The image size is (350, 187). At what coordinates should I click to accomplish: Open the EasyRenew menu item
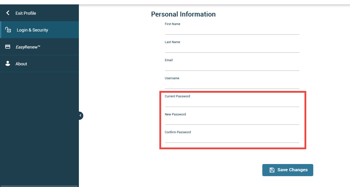(x=39, y=47)
